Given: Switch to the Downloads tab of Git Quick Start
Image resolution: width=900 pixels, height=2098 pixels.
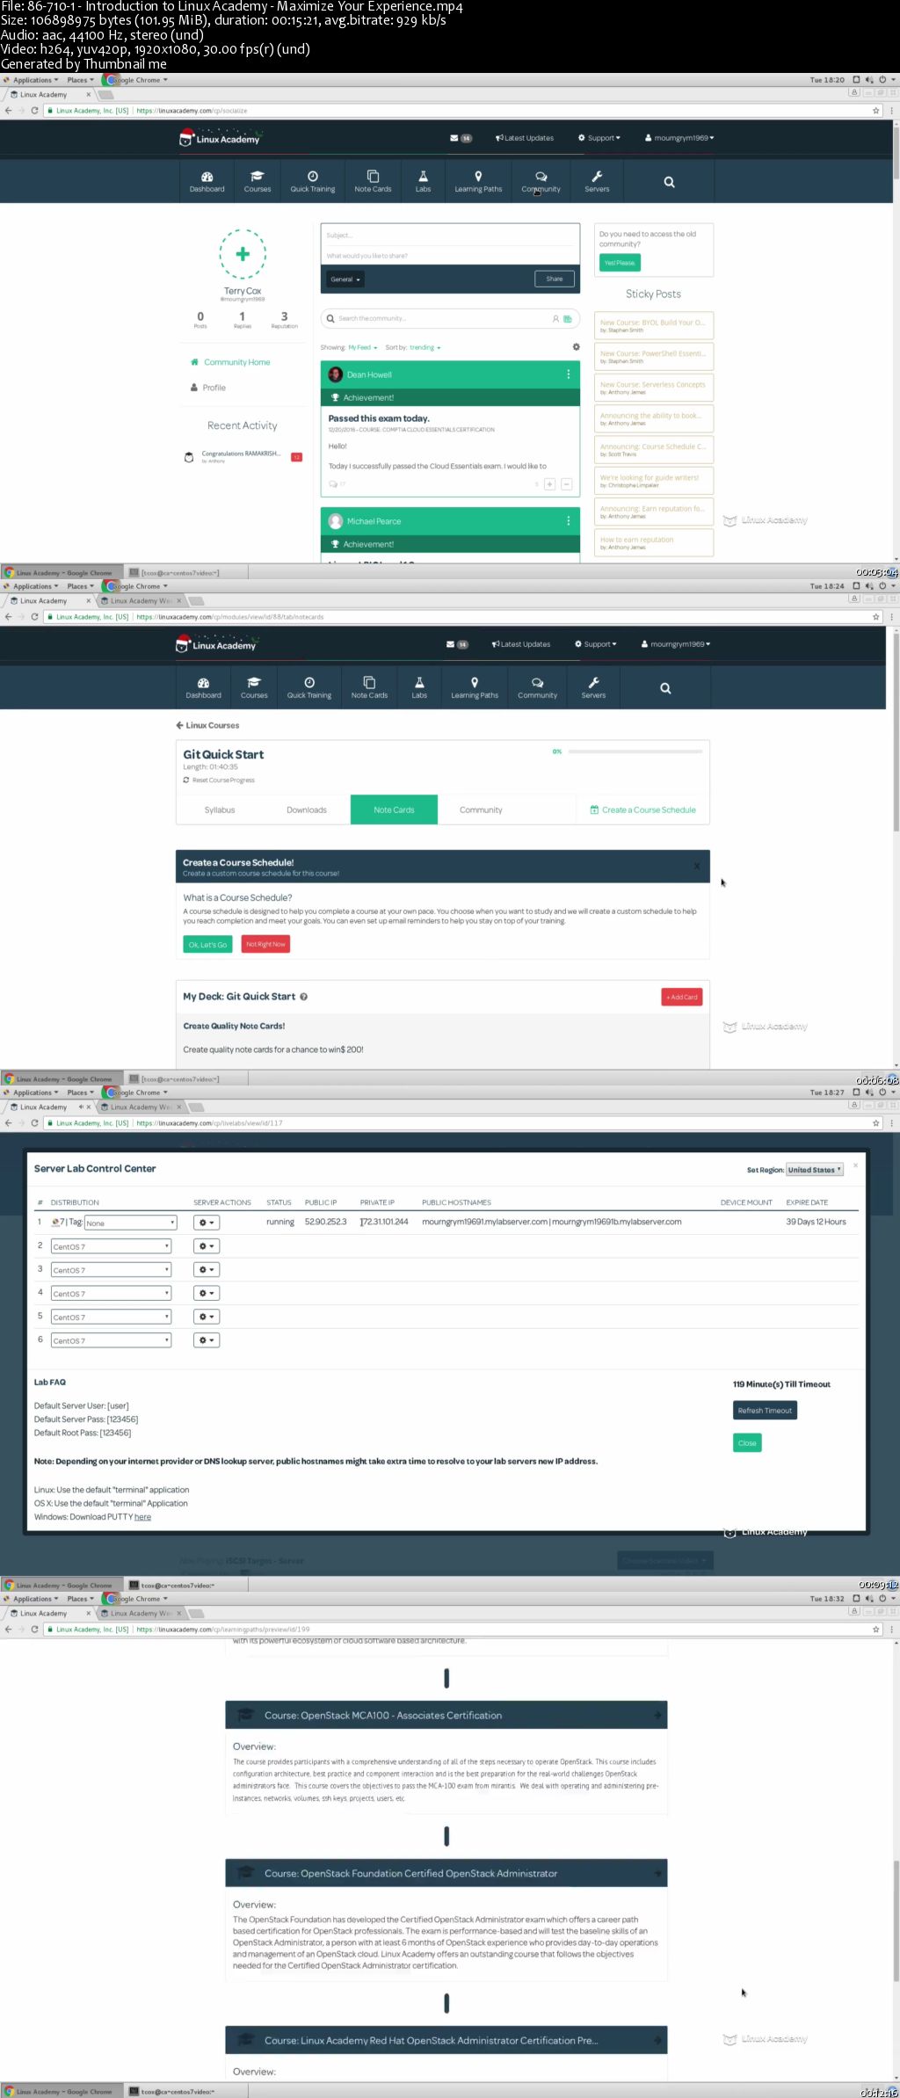Looking at the screenshot, I should point(307,809).
